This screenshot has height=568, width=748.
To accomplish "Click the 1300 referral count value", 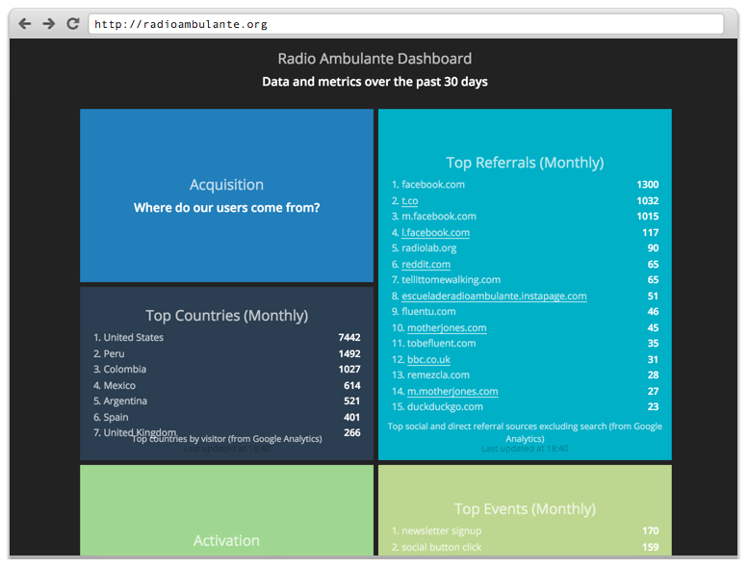I will (x=647, y=185).
